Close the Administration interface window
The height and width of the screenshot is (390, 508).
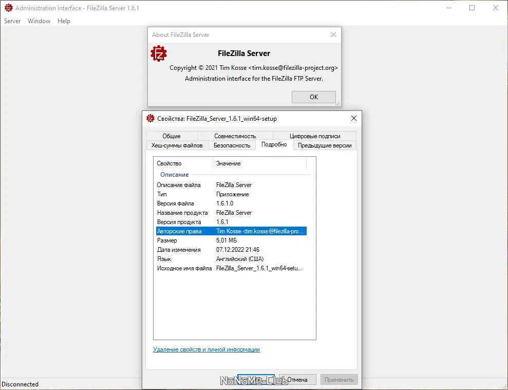point(496,8)
